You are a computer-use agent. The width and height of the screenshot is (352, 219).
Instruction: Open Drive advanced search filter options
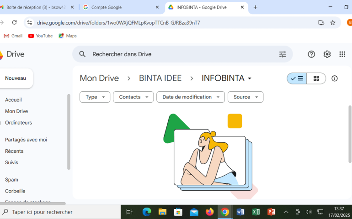(283, 54)
